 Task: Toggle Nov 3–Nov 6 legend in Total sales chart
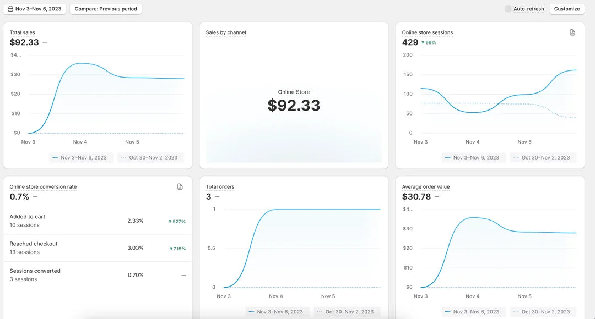(x=81, y=157)
